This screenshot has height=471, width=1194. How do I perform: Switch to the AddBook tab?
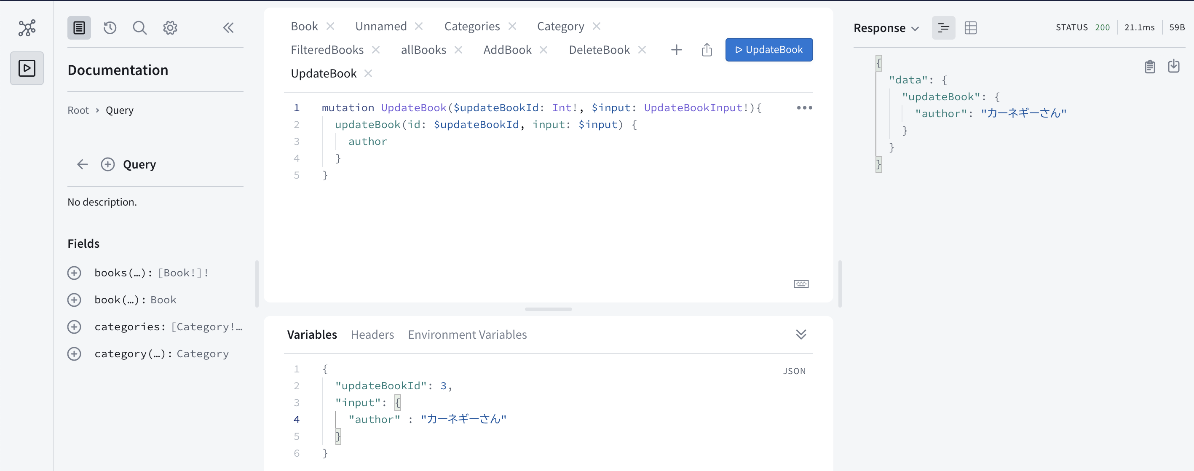(507, 50)
